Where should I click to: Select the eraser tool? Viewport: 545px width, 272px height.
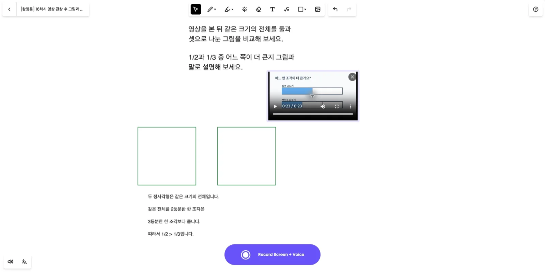[x=259, y=9]
